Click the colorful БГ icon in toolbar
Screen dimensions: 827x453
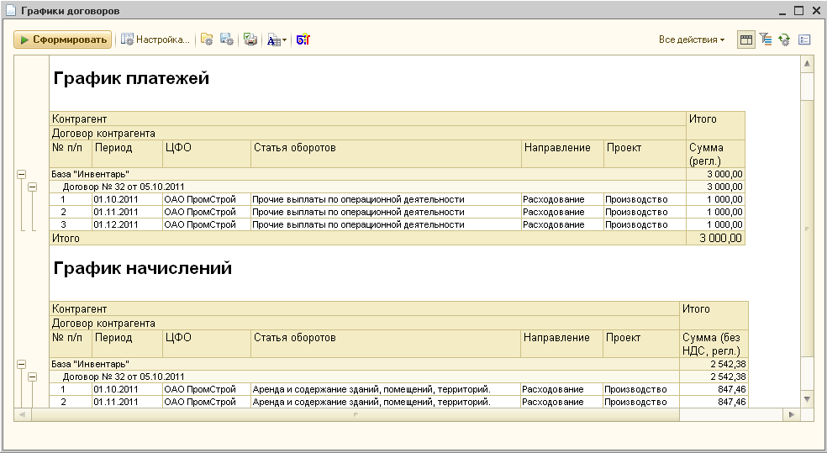click(303, 40)
